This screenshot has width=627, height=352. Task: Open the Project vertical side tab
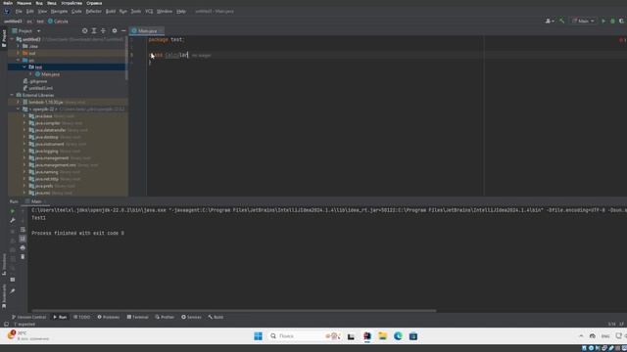[x=4, y=38]
